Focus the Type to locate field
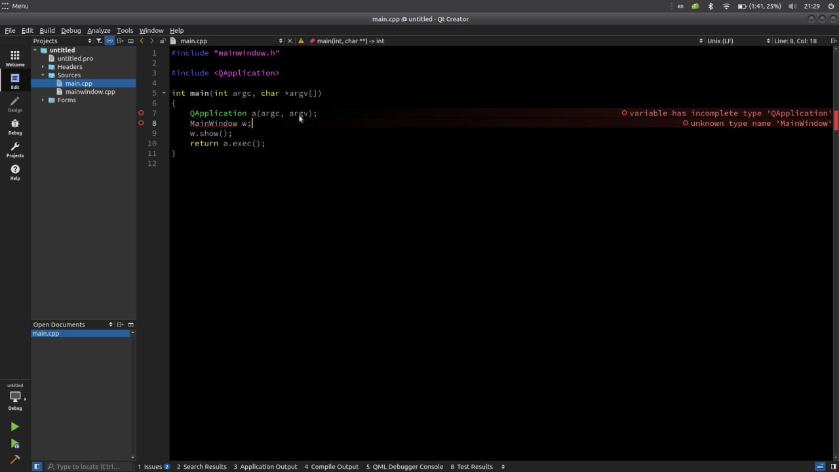839x472 pixels. tap(88, 467)
